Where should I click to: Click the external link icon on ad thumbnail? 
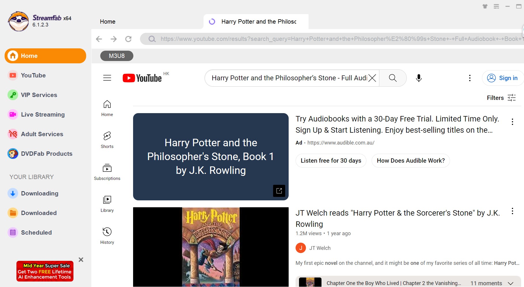coord(279,191)
